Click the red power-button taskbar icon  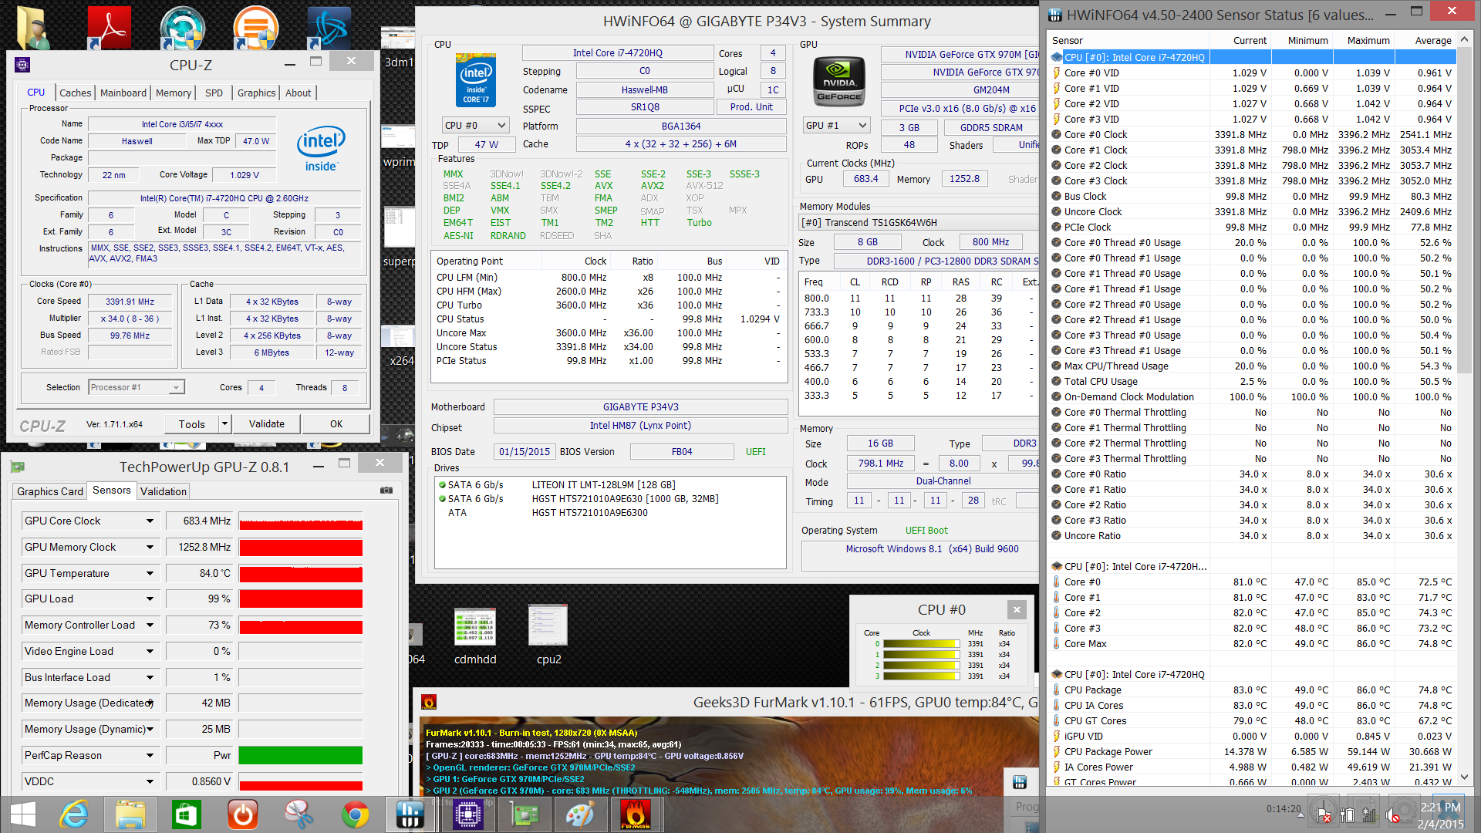[243, 814]
